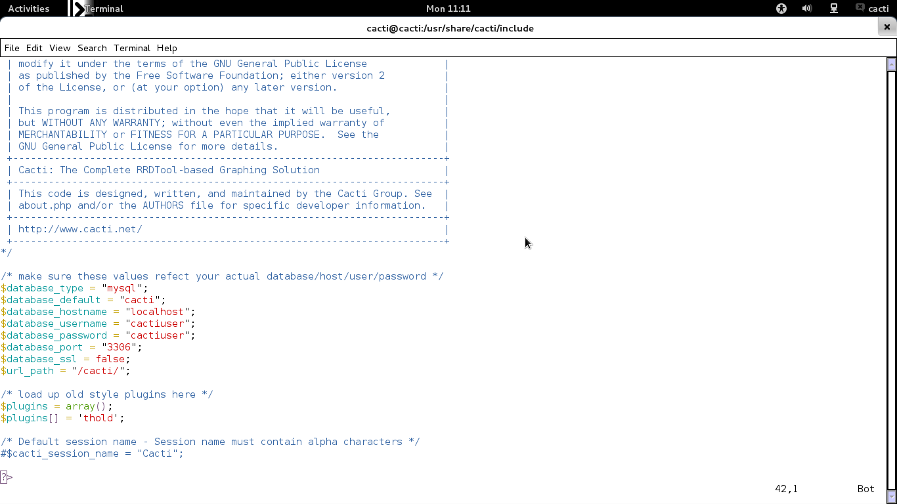897x504 pixels.
Task: Click the 'thold' plugin value
Action: pyautogui.click(x=98, y=418)
